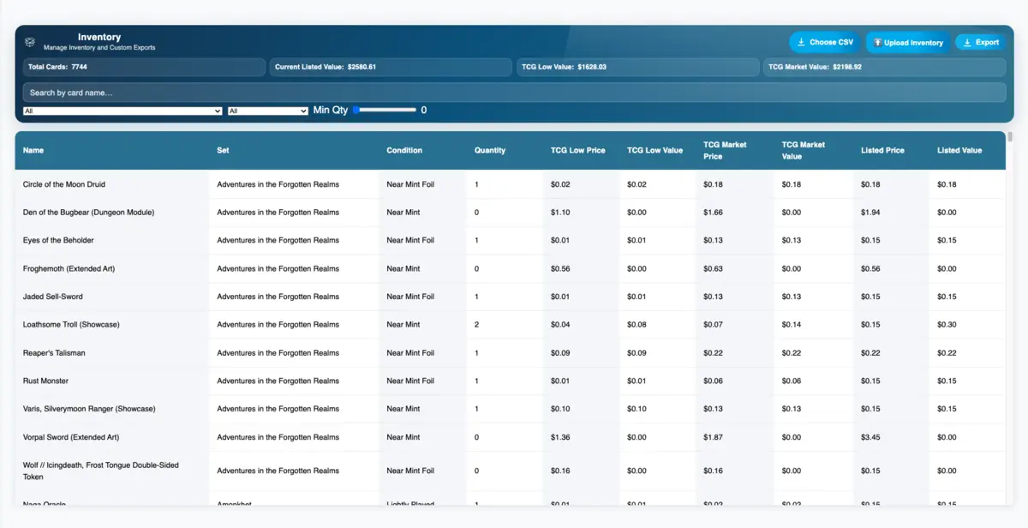Screen dimensions: 1028x528
Task: Sort by the Name column header
Action: (x=33, y=150)
